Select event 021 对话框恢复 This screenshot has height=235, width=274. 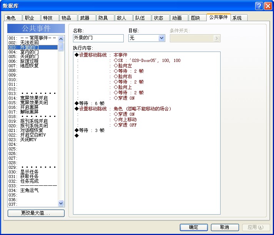pos(33,130)
